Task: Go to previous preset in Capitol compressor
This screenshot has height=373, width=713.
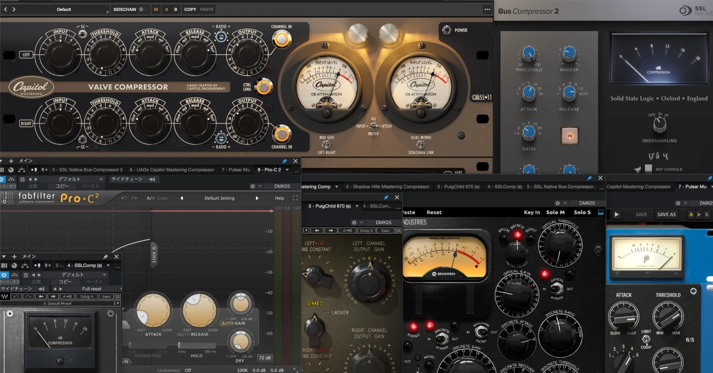Action: point(6,9)
